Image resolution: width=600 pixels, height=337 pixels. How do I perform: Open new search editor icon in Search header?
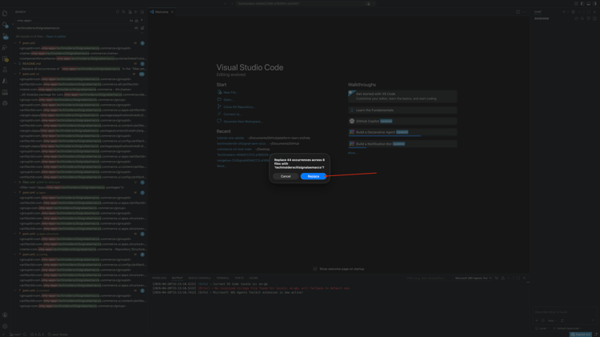tap(130, 12)
